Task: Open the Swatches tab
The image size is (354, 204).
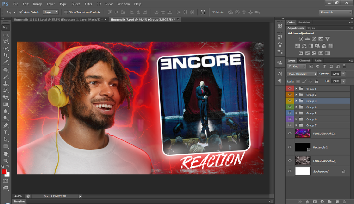Action: (304, 22)
